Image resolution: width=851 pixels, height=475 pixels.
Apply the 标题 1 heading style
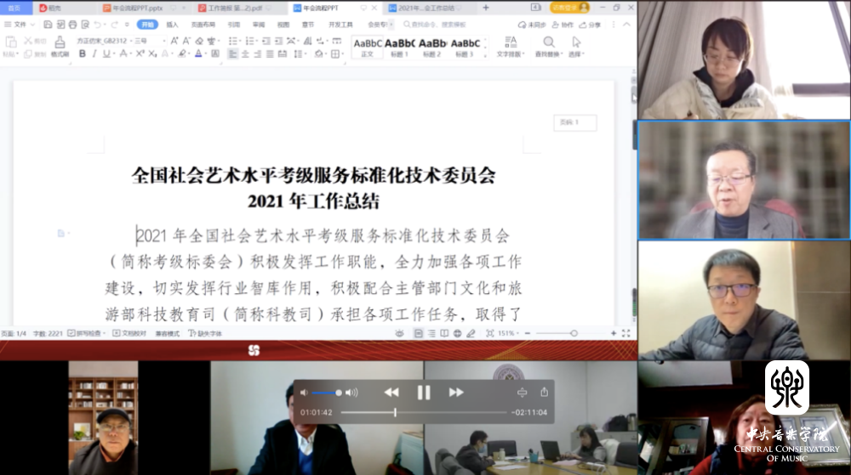click(x=400, y=47)
